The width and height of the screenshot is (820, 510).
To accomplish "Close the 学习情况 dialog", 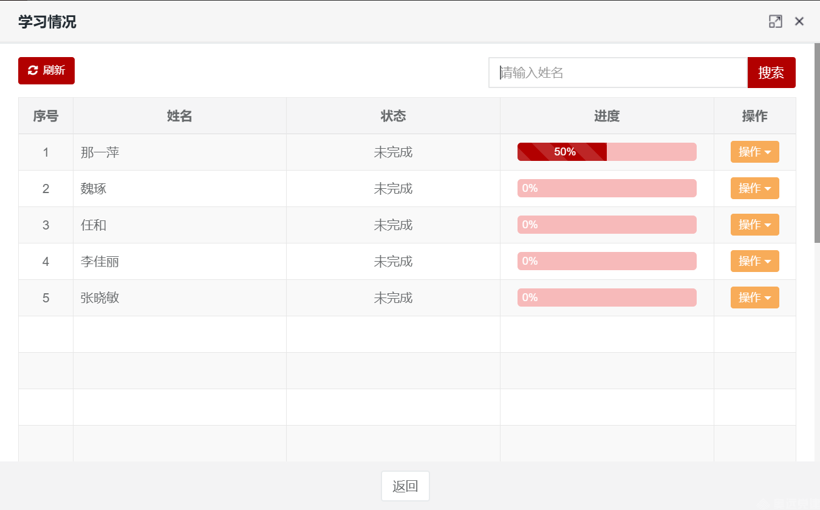I will coord(799,22).
